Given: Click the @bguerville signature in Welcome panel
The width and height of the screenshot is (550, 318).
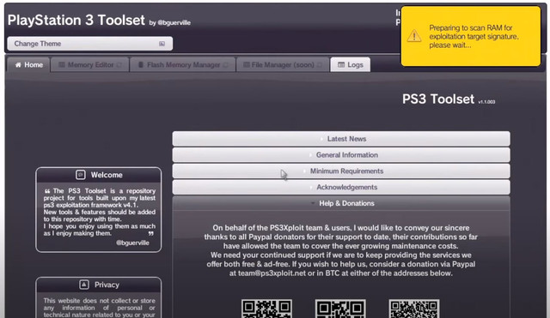Looking at the screenshot, I should pyautogui.click(x=132, y=243).
